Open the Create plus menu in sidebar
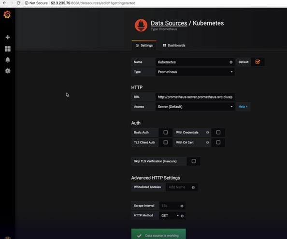The height and width of the screenshot is (239, 287). (8, 37)
